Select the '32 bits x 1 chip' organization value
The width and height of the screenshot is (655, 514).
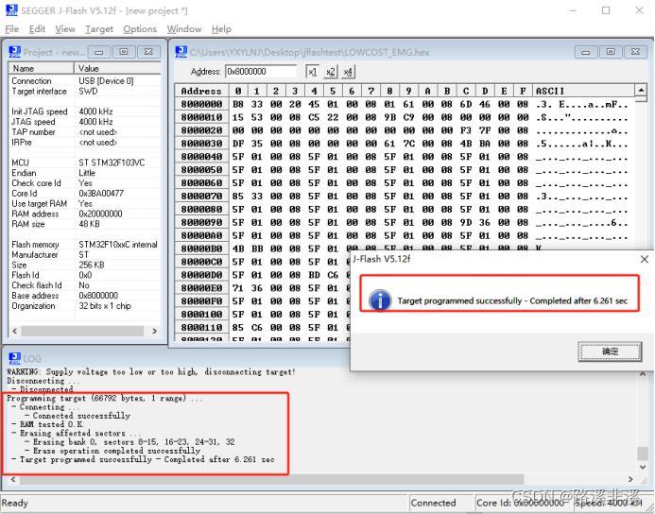click(104, 306)
